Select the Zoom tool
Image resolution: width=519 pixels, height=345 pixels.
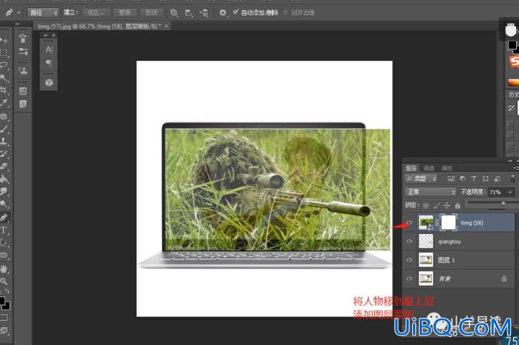click(4, 281)
